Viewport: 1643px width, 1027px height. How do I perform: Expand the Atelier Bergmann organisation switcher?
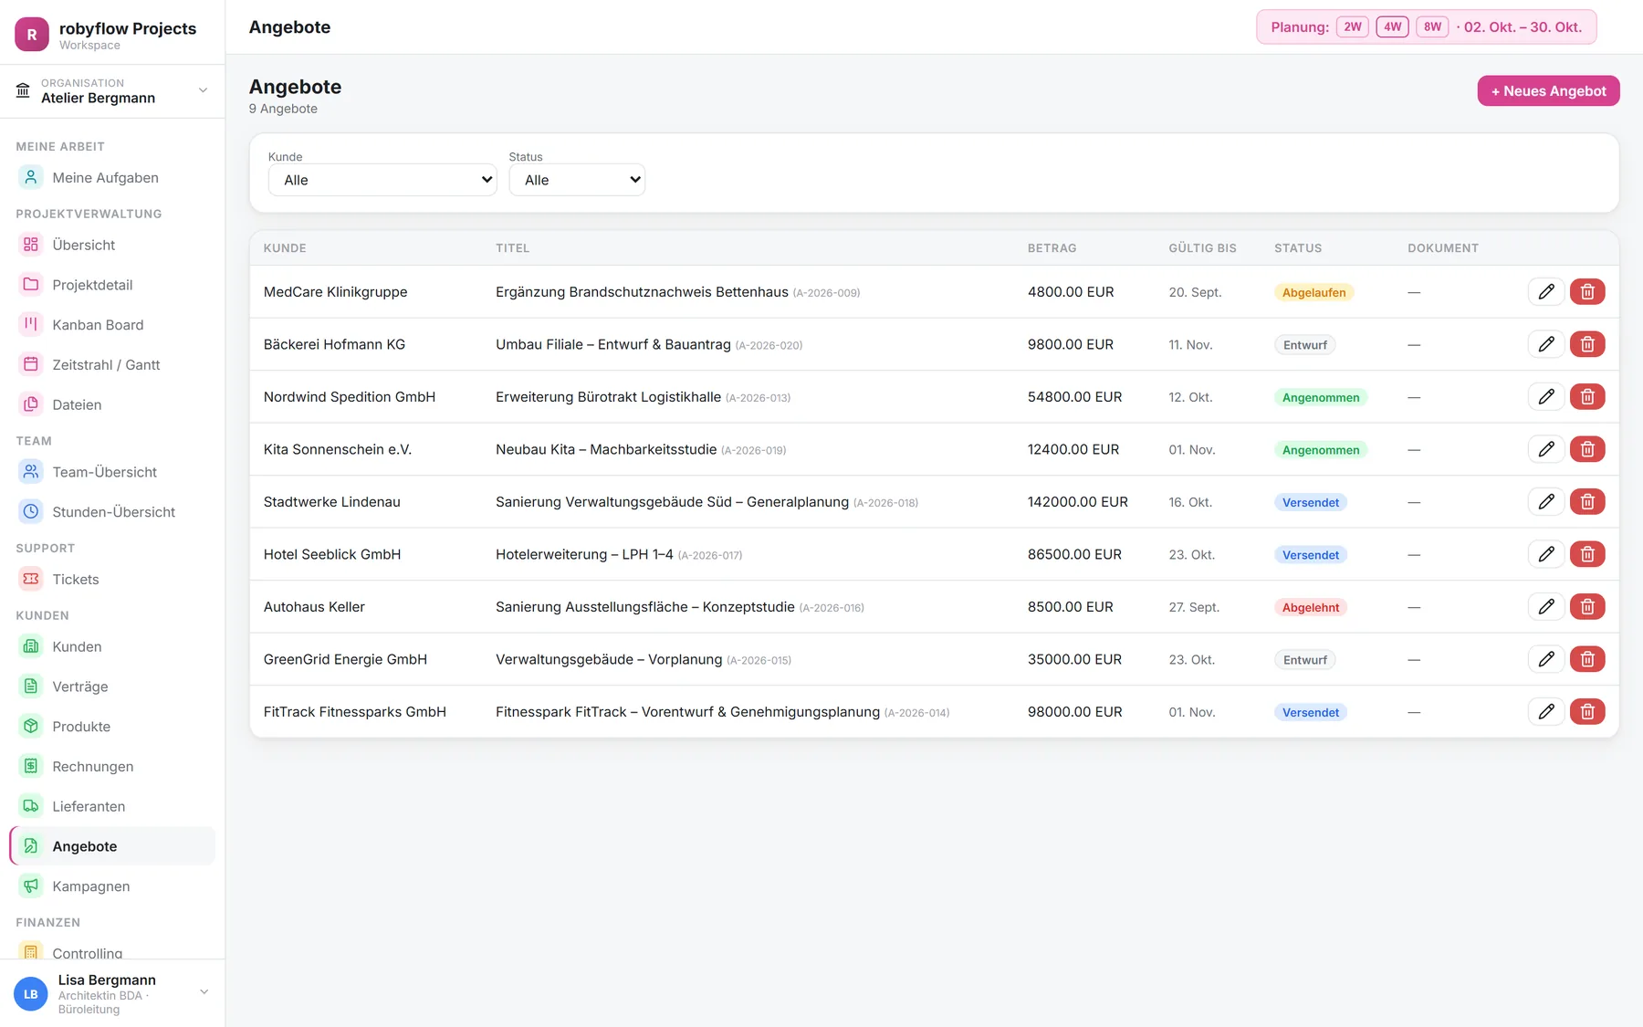[112, 90]
